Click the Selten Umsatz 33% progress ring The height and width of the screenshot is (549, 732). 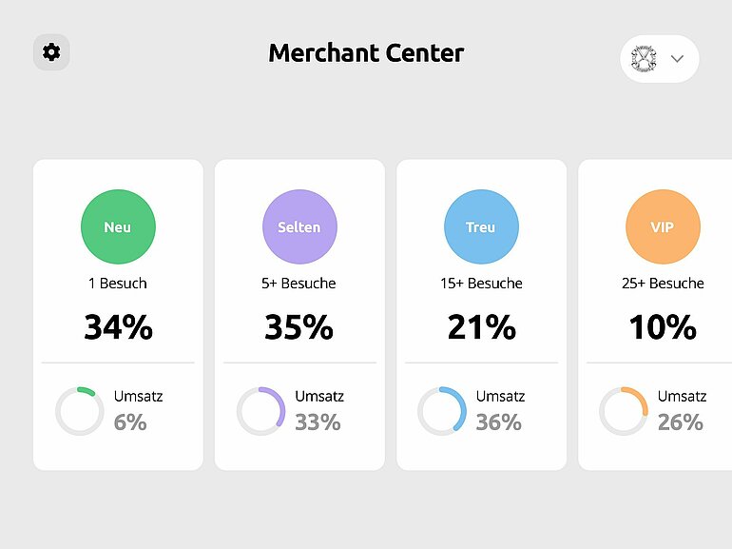pos(260,411)
